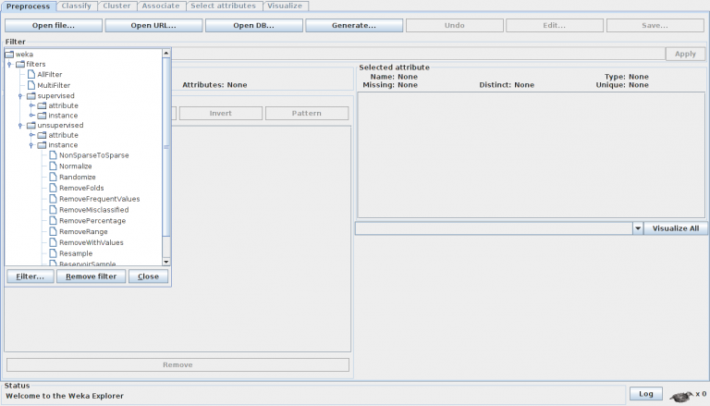Collapse the filters tree node
Image resolution: width=710 pixels, height=406 pixels.
(x=9, y=65)
